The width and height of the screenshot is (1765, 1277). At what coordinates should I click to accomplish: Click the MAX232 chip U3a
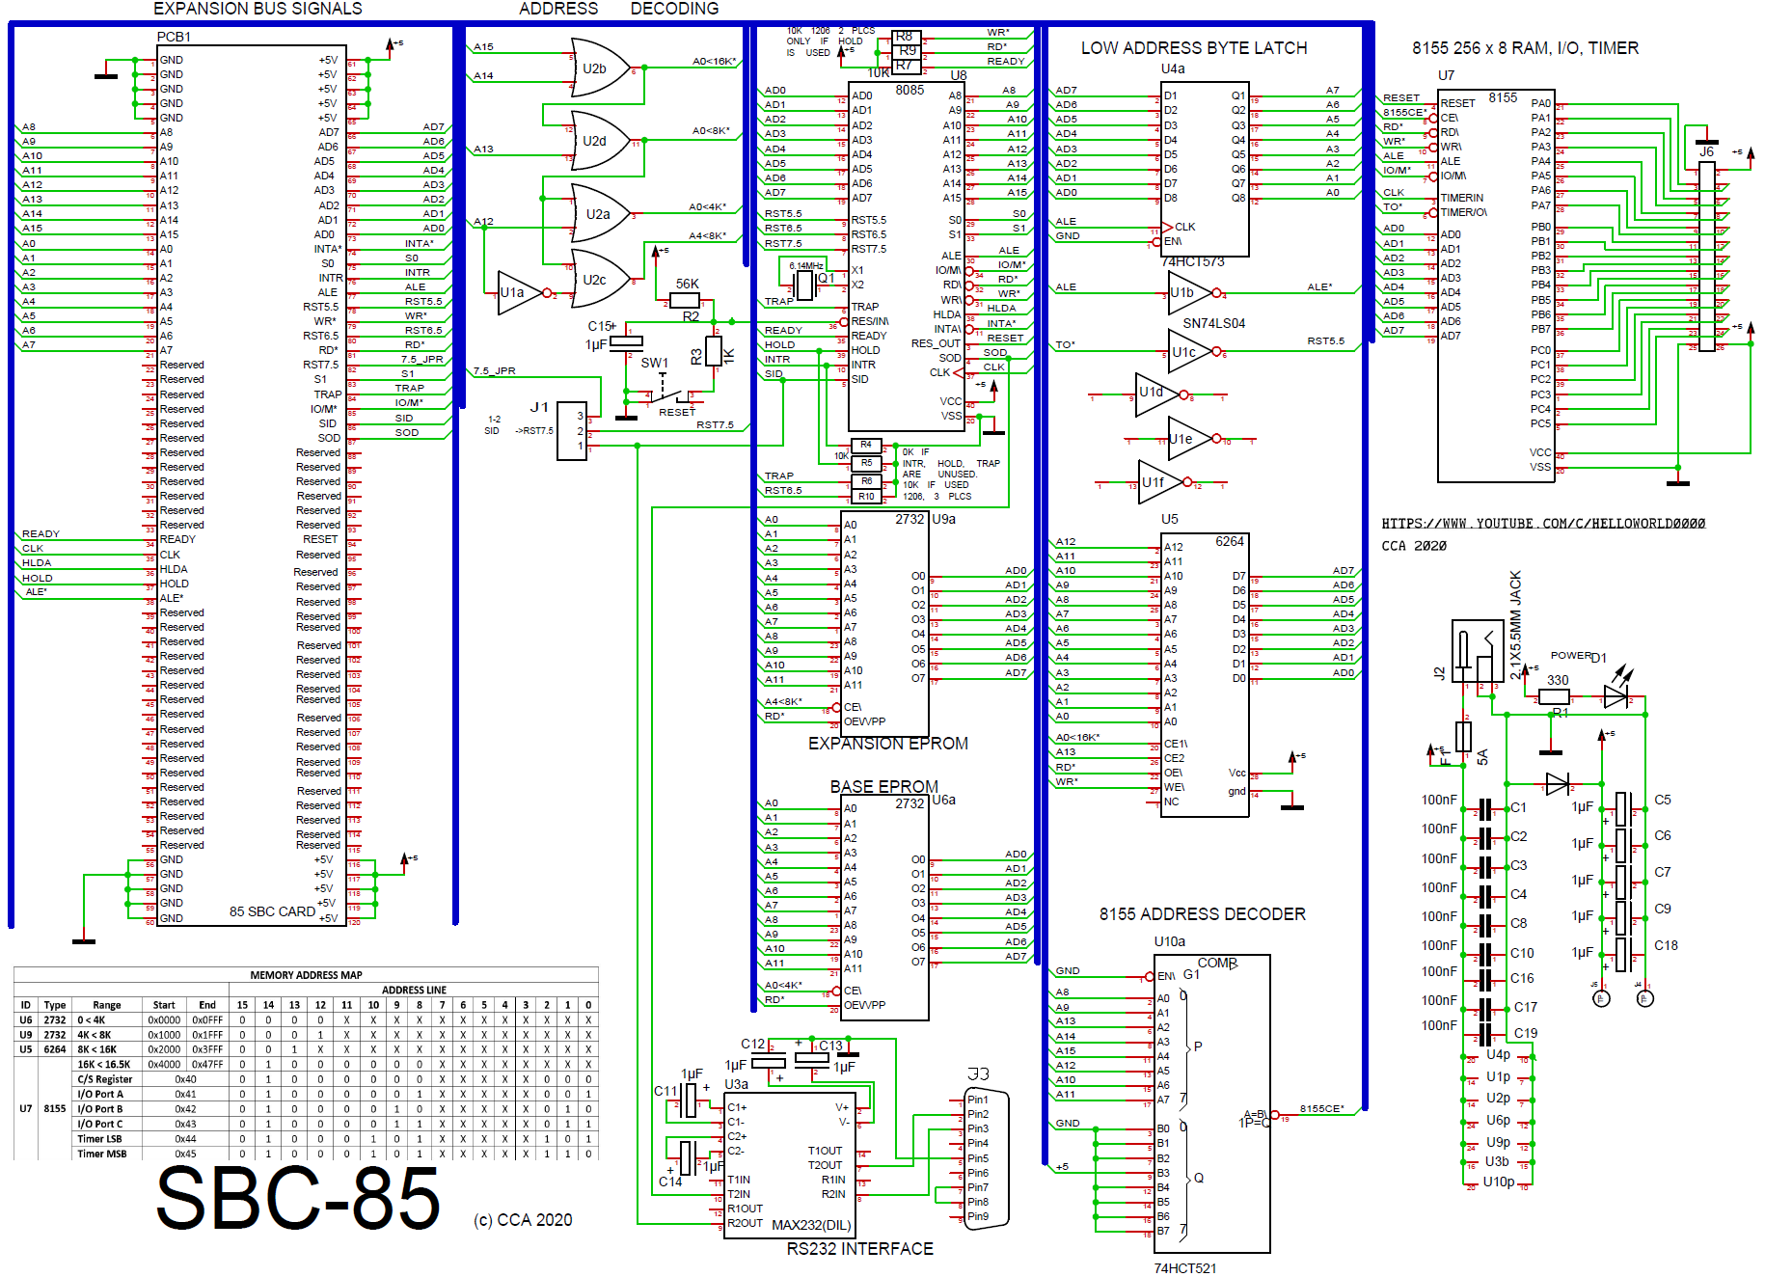point(789,1165)
